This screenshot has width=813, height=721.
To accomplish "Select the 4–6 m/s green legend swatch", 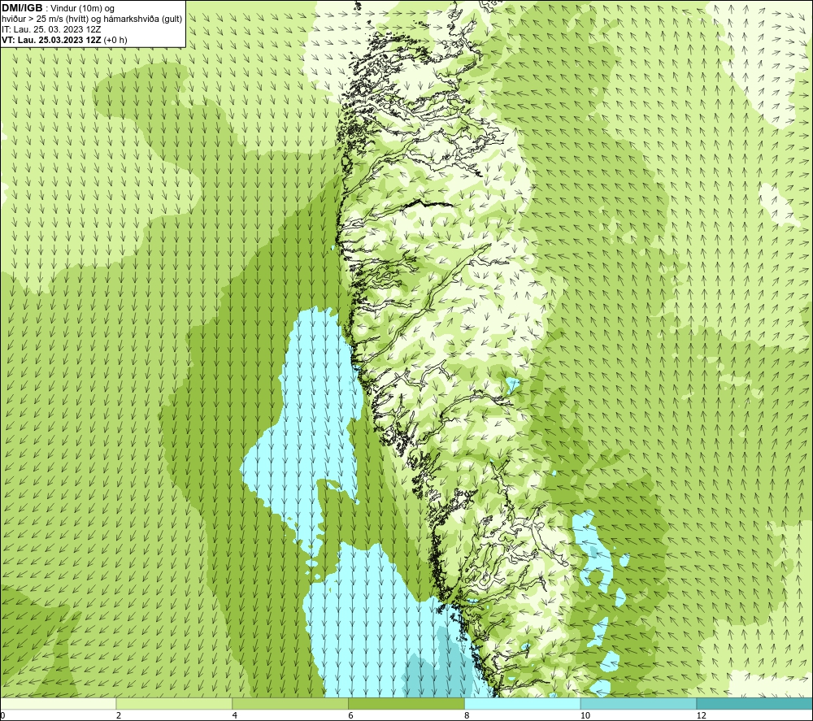I will pos(290,703).
